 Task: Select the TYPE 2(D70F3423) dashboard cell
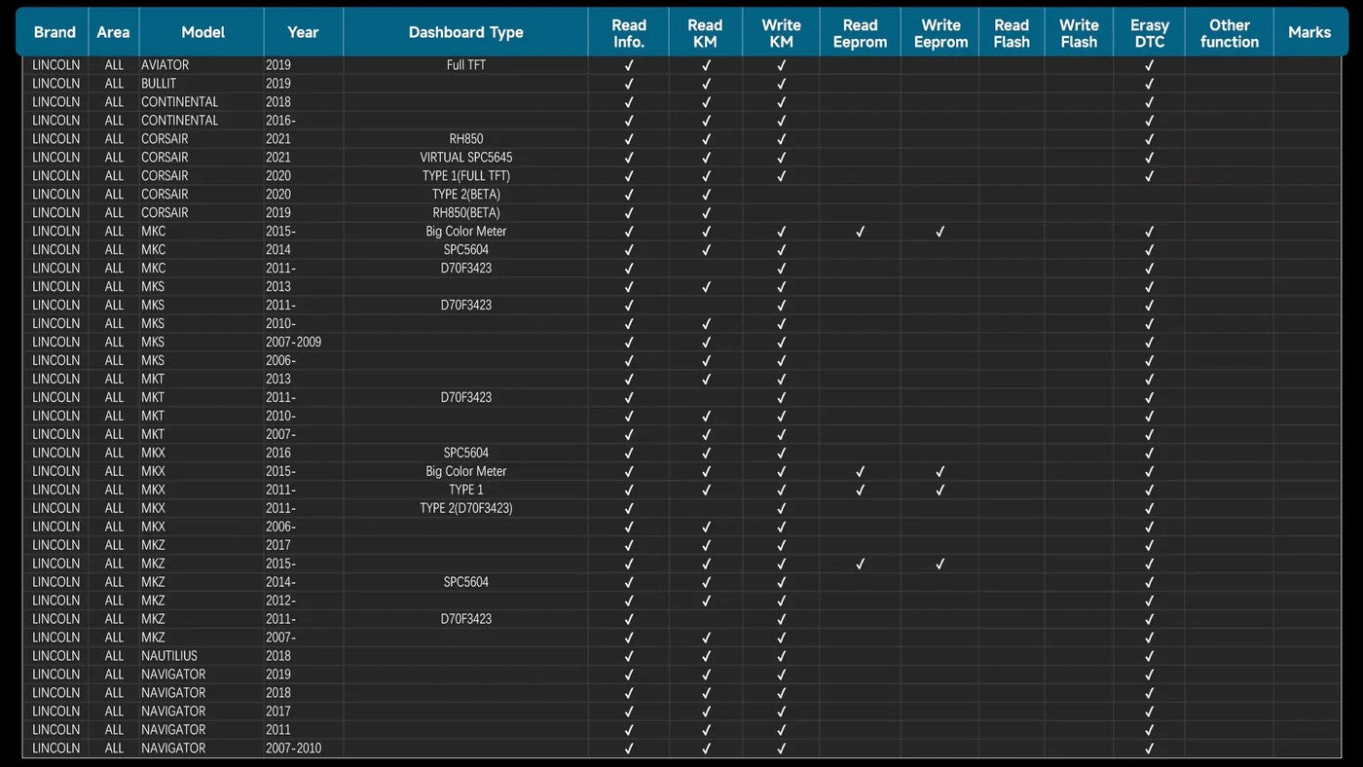point(465,508)
